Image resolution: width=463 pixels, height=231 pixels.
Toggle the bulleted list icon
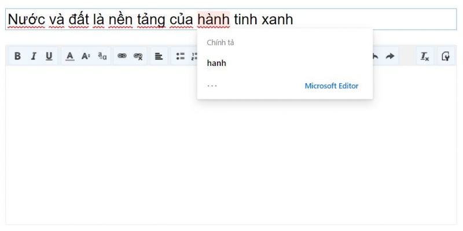(x=180, y=56)
